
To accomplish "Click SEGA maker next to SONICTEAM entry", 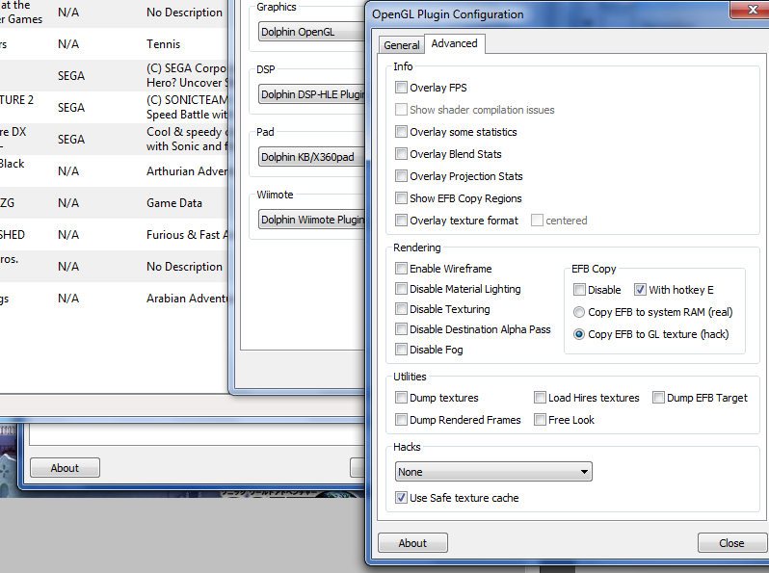I will click(71, 107).
